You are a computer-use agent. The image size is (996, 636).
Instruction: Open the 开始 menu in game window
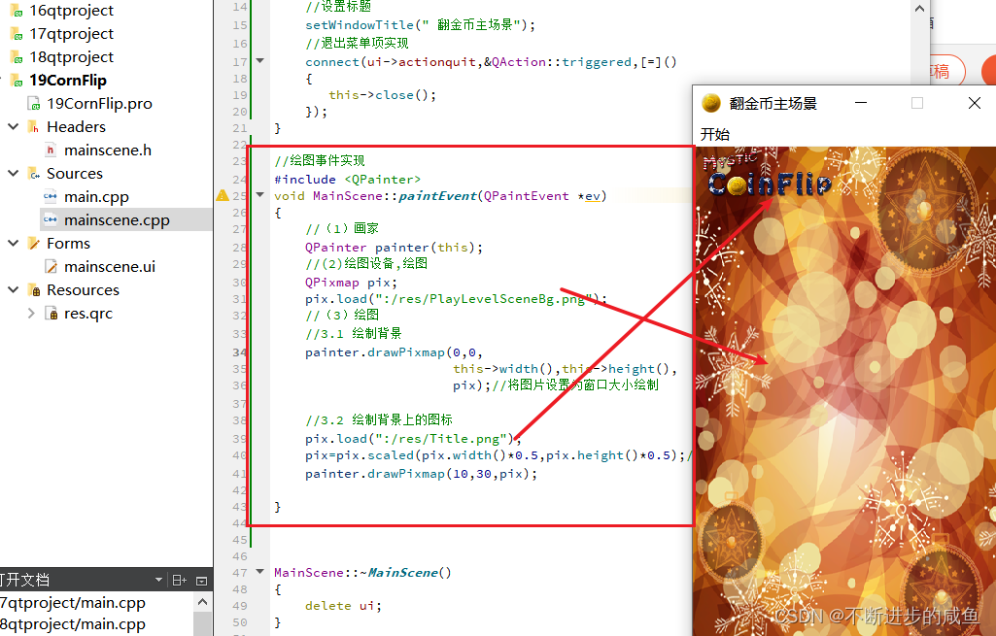(714, 135)
